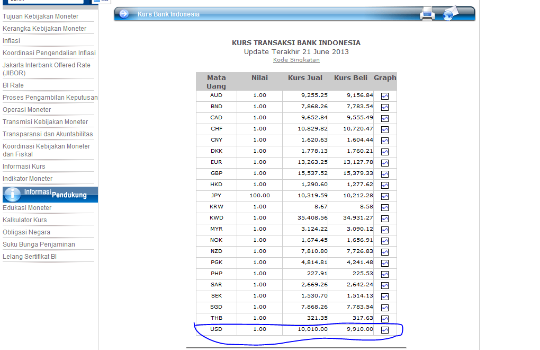Open the CHF row graph icon
The height and width of the screenshot is (350, 540).
[x=385, y=129]
